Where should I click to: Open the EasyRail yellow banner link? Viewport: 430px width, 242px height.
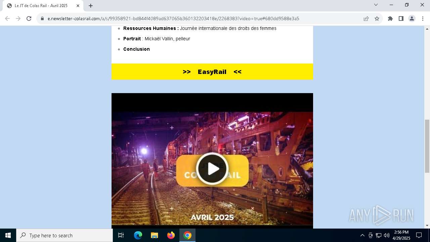coord(212,72)
